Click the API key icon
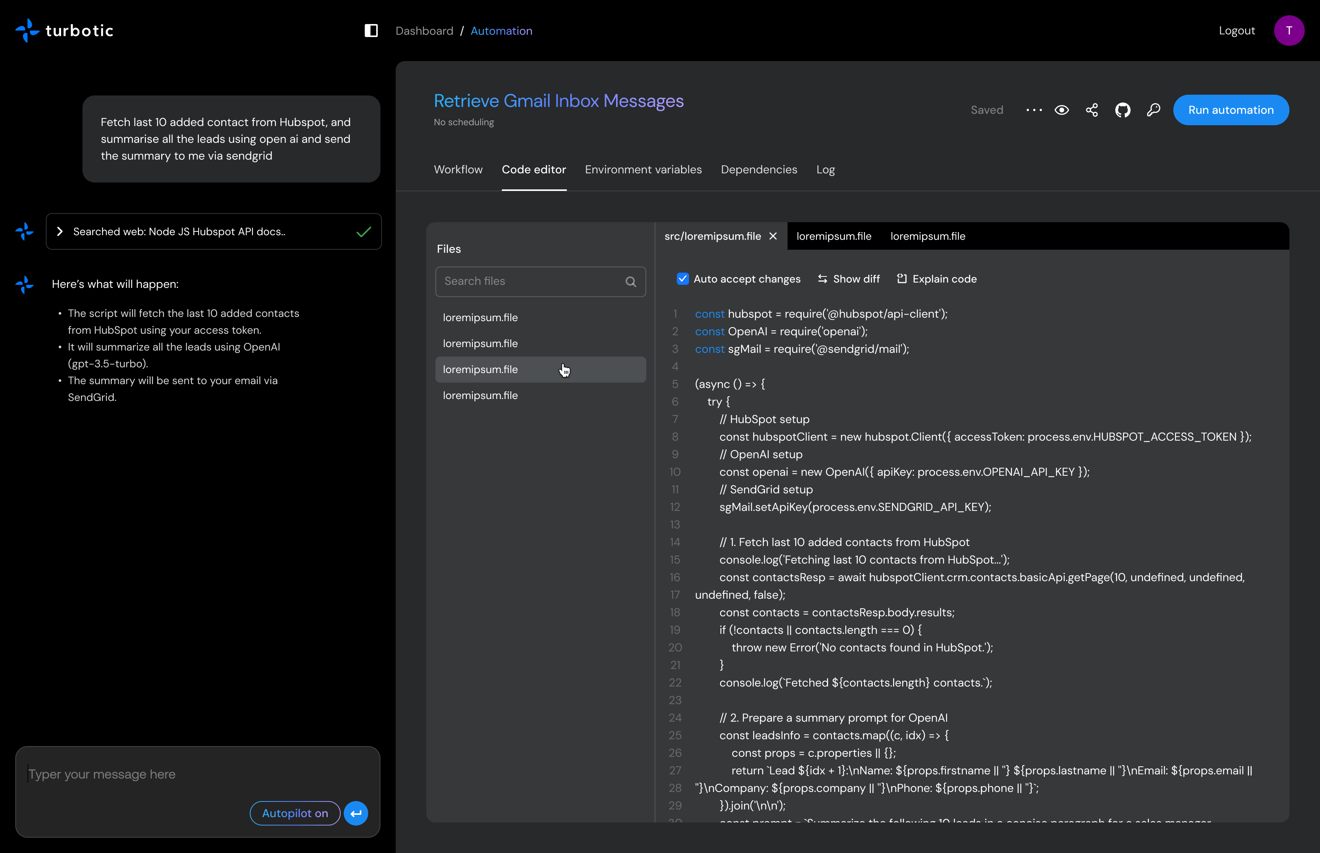The width and height of the screenshot is (1320, 853). tap(1153, 110)
